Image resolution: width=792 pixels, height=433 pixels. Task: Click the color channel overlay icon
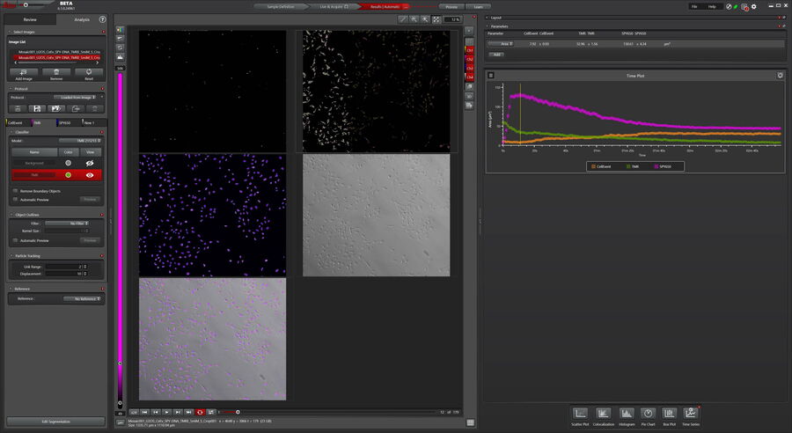121,29
